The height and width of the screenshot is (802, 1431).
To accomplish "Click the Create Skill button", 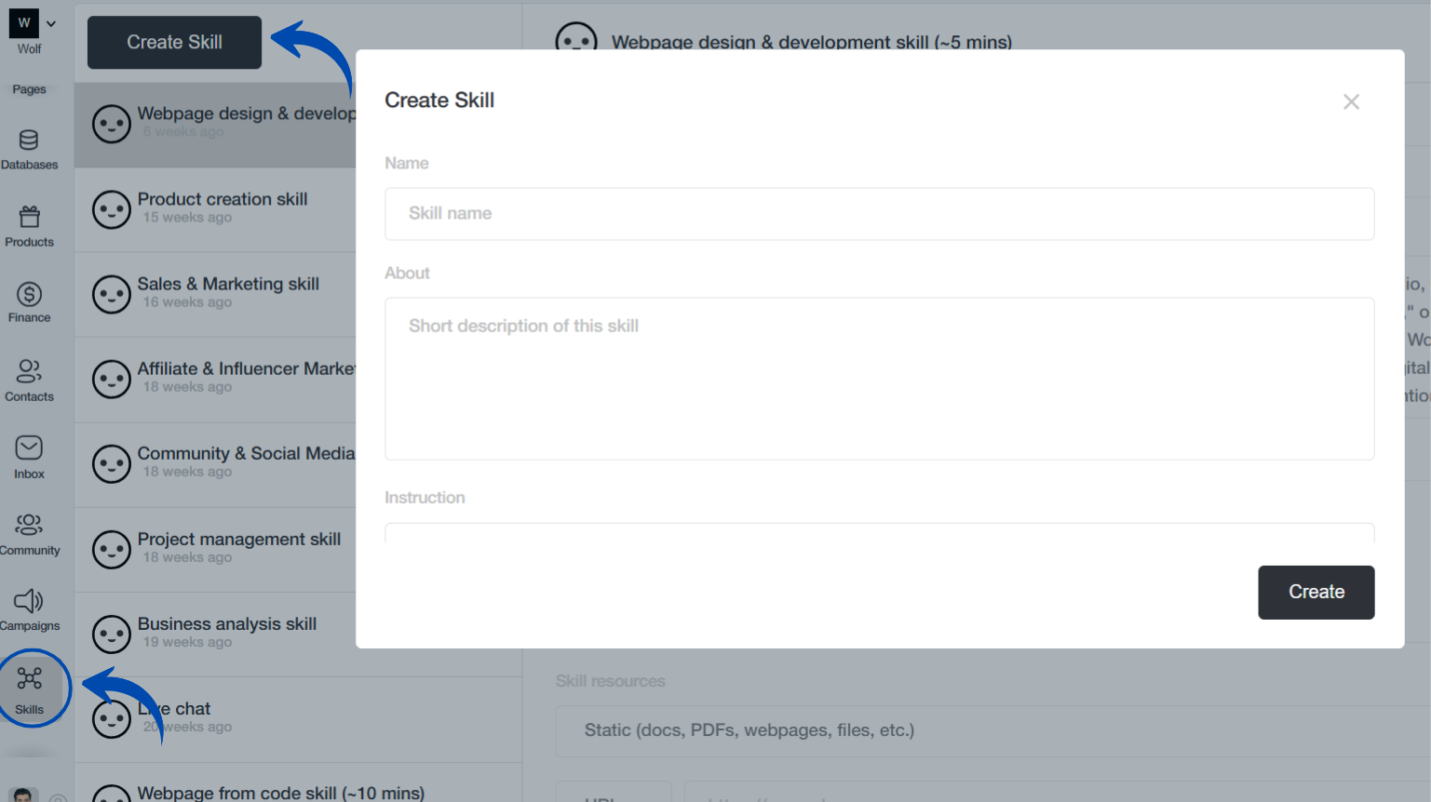I will 174,43.
